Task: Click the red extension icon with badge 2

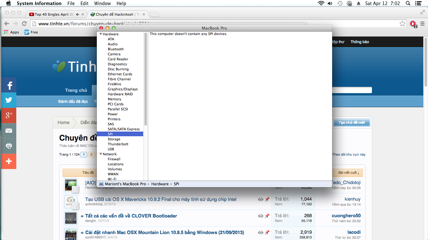Action: click(x=413, y=24)
